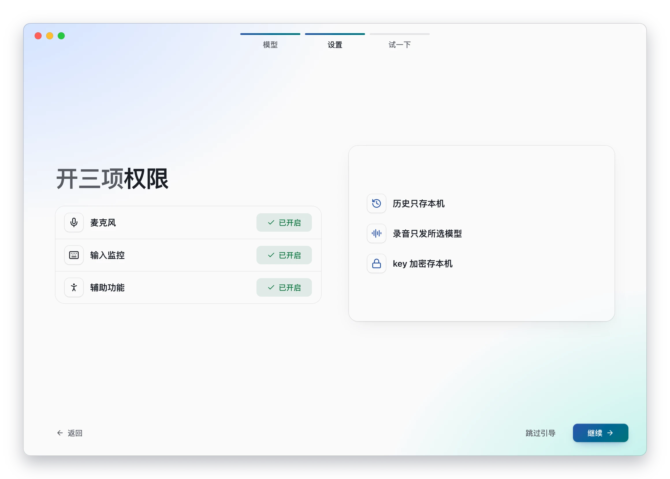Continue to next step with 继续
The image size is (670, 479).
pos(600,433)
